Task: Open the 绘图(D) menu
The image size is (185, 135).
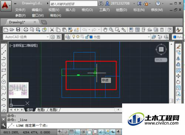Action: click(x=121, y=10)
